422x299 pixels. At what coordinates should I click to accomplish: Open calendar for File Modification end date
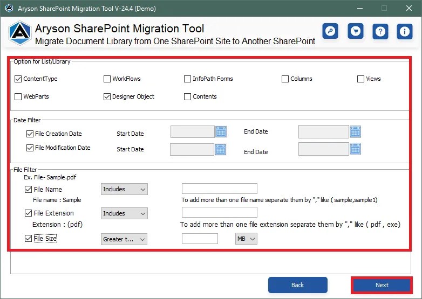click(x=355, y=150)
